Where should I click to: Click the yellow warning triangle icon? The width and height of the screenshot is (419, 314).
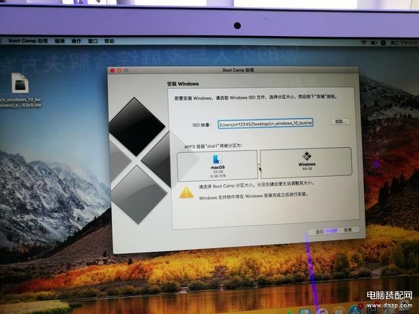tap(186, 192)
